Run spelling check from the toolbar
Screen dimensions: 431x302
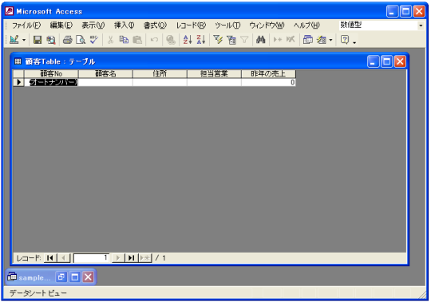pos(93,40)
